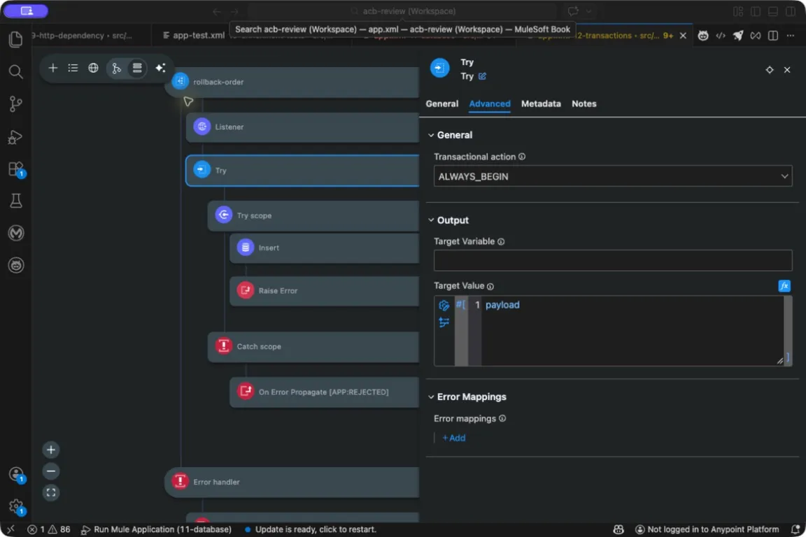Open the editor's more actions ellipsis
The width and height of the screenshot is (806, 537).
[x=791, y=36]
